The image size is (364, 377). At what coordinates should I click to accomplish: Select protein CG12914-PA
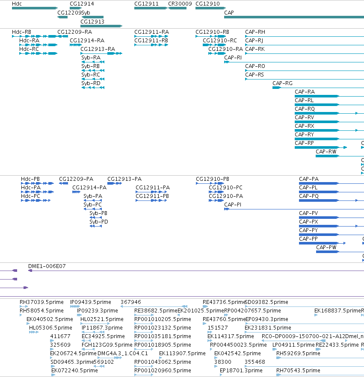[x=76, y=192]
